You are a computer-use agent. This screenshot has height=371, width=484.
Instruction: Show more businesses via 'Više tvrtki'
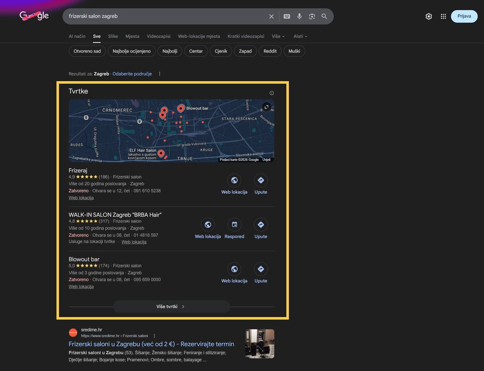(171, 306)
